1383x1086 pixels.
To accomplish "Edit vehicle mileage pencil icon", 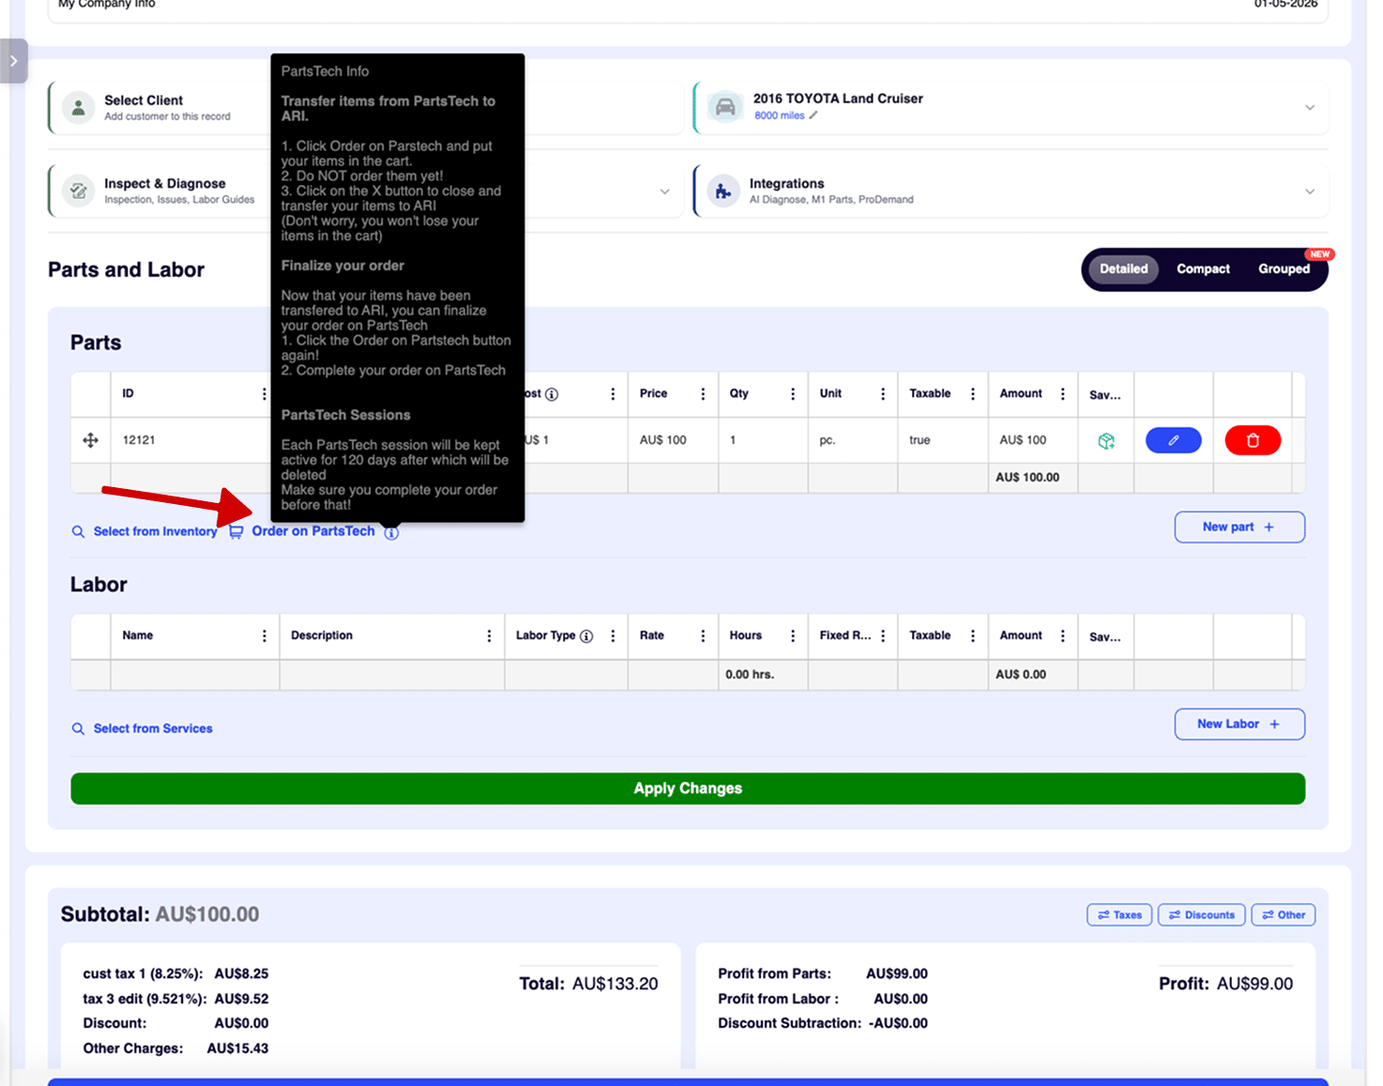I will coord(813,115).
